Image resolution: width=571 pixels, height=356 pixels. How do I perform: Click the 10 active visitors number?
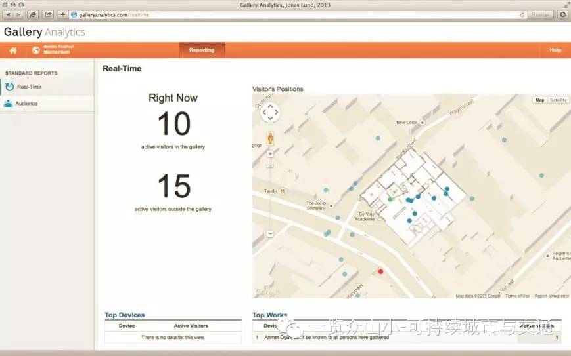(174, 123)
